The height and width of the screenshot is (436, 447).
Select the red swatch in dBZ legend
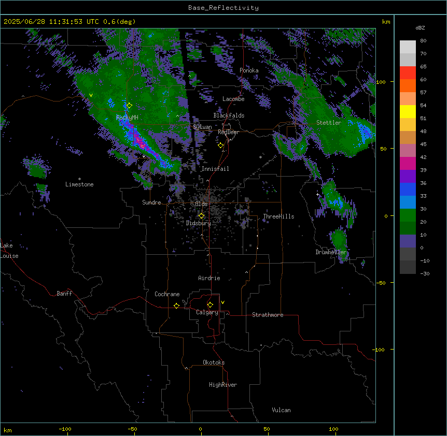click(x=408, y=73)
